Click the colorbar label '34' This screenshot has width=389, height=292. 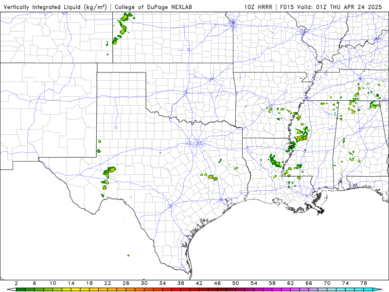162,283
